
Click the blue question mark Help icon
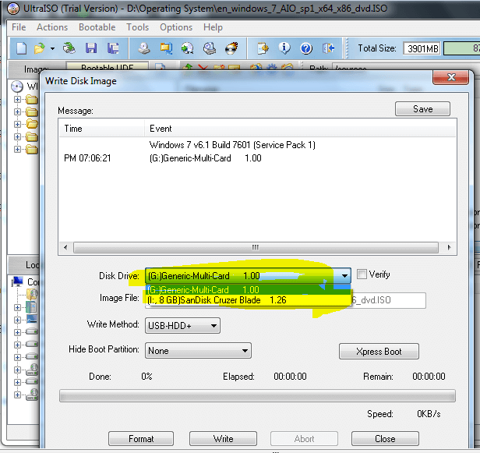306,48
